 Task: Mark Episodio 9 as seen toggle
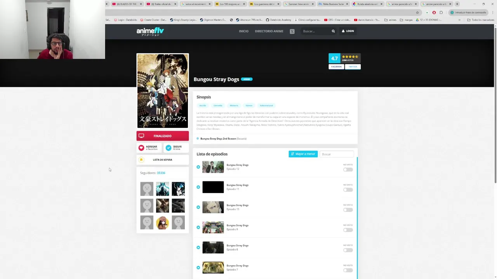(x=348, y=230)
